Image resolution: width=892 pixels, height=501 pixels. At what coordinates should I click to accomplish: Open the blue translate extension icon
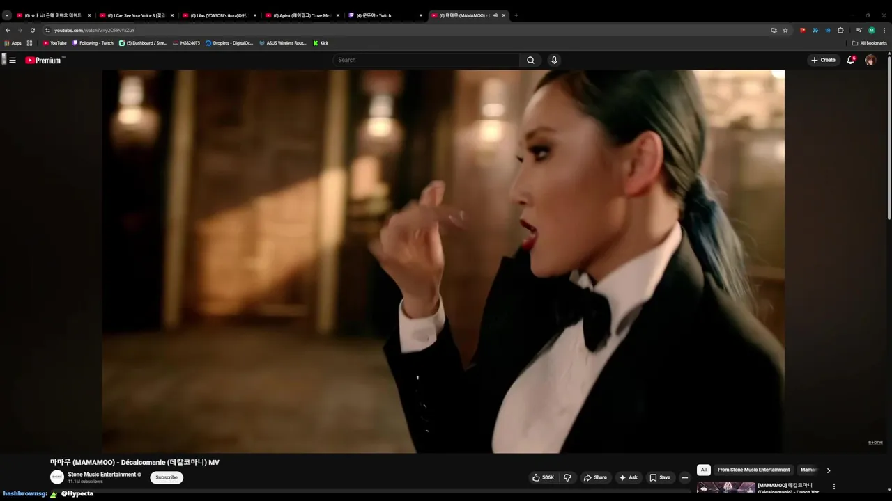[x=815, y=30]
